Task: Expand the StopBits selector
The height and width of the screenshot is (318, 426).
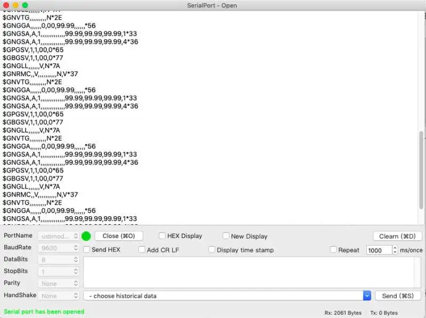Action: coord(59,271)
